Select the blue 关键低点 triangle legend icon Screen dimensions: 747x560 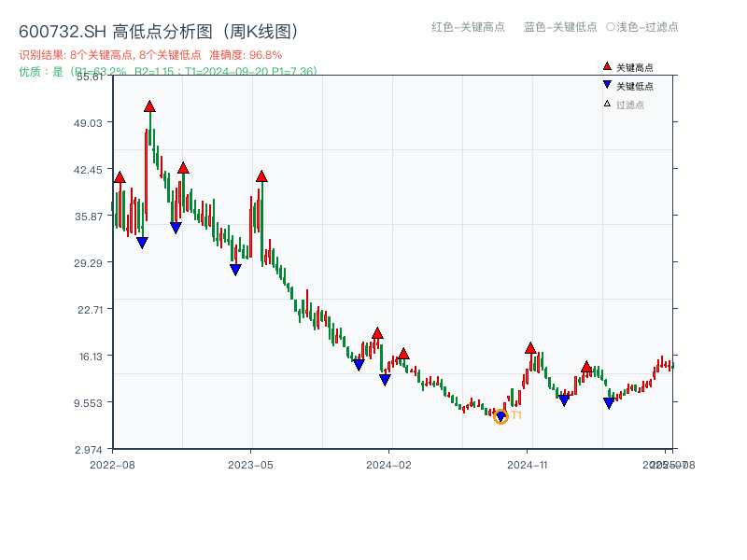pos(605,84)
